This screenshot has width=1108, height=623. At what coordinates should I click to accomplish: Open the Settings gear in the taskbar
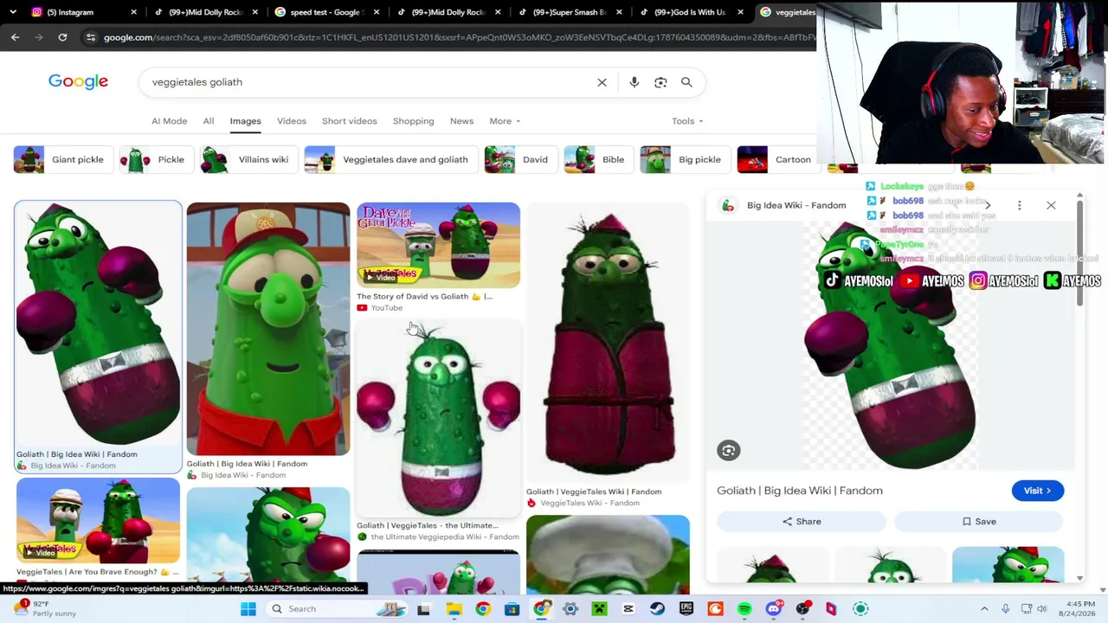point(570,609)
